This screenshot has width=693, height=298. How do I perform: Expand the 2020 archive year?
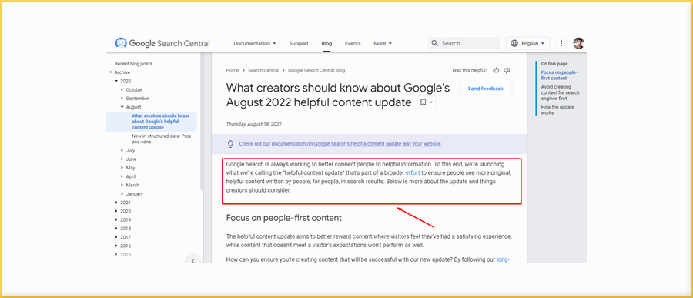[116, 211]
